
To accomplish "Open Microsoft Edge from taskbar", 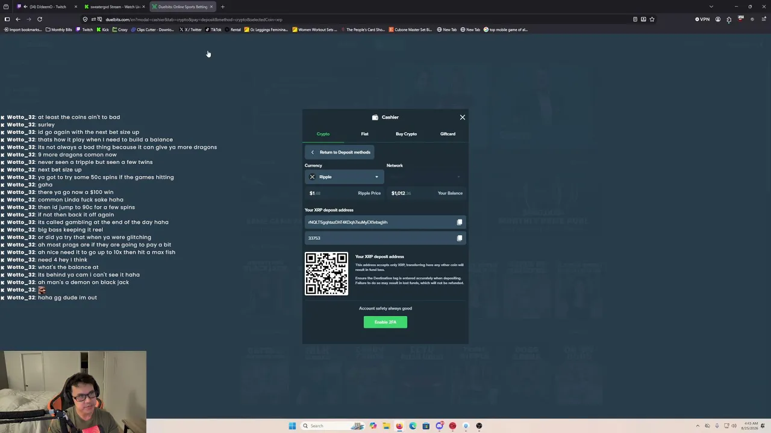I will coord(413,426).
